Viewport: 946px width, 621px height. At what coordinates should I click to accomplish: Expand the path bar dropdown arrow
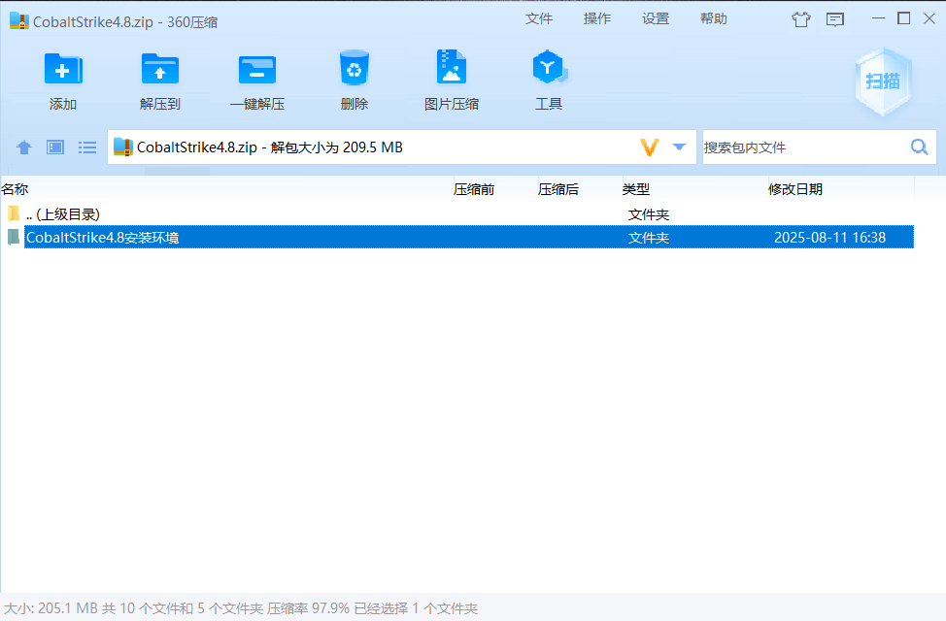click(679, 147)
